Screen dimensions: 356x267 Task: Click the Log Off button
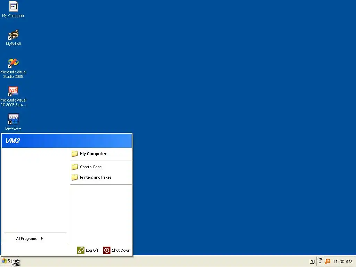click(x=88, y=250)
